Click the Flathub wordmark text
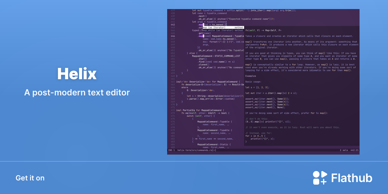The image size is (388, 194). (x=352, y=178)
